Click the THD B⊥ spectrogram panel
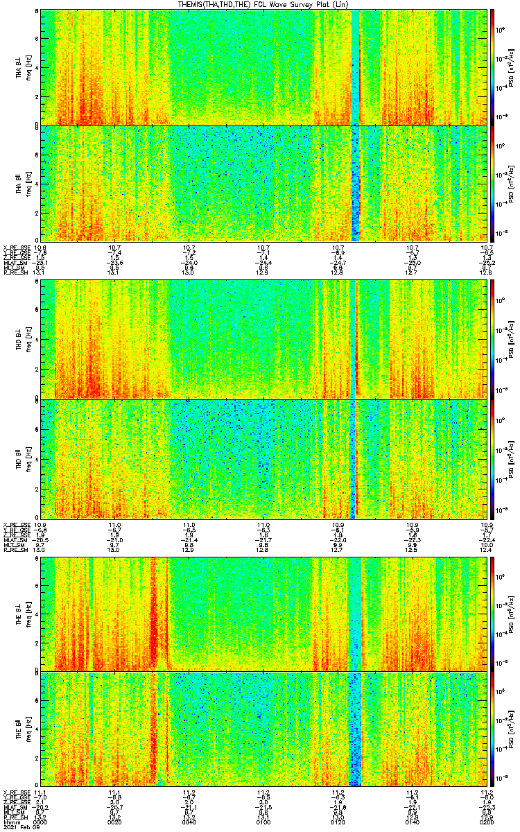The width and height of the screenshot is (520, 832). [263, 340]
